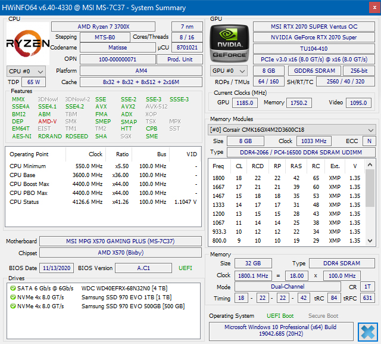
Task: Open the CPU #0 selector dropdown
Action: coord(26,72)
